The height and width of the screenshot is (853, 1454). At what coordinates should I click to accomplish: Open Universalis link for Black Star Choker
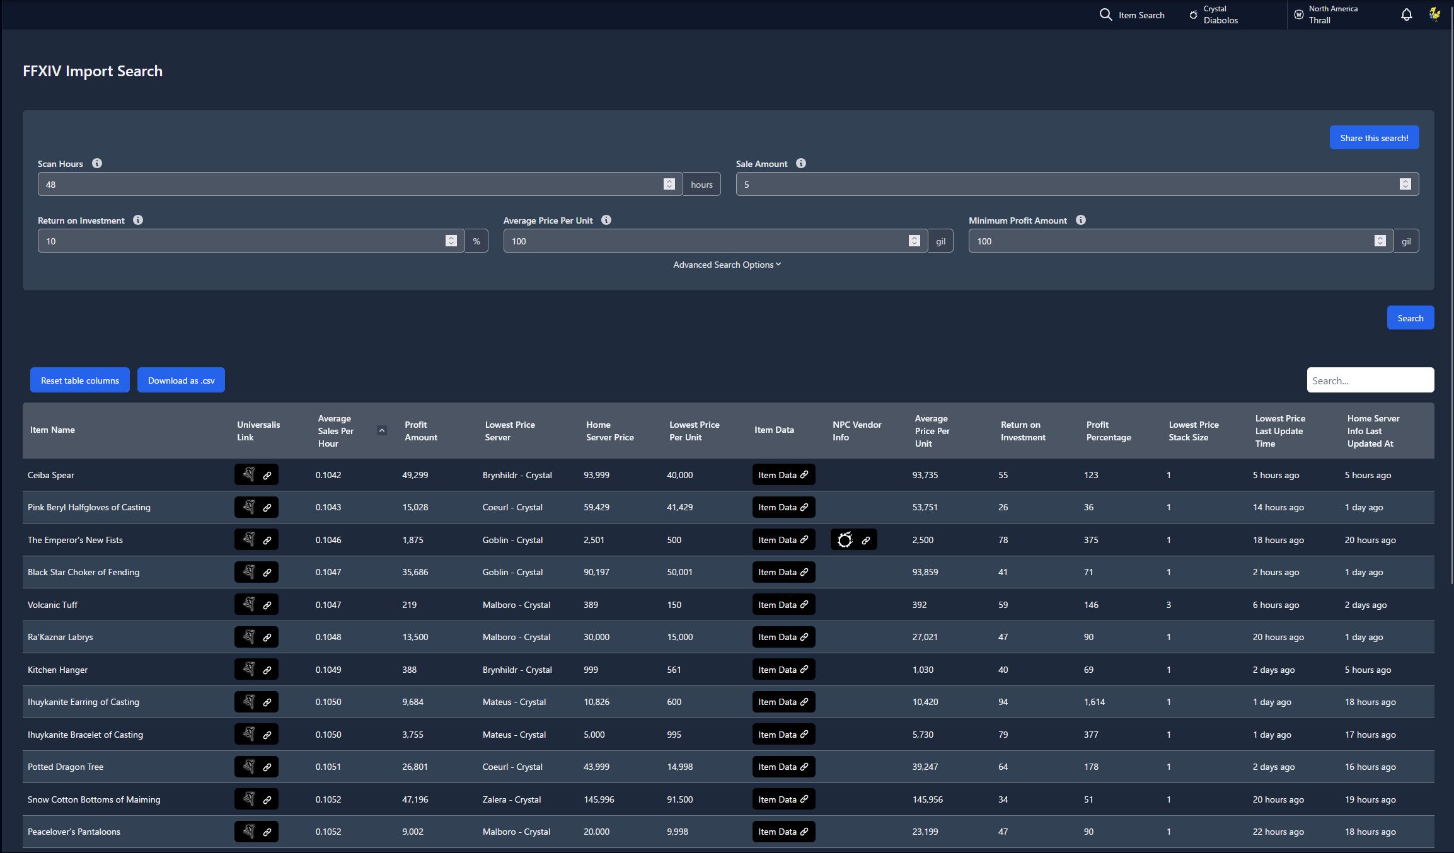click(x=257, y=572)
